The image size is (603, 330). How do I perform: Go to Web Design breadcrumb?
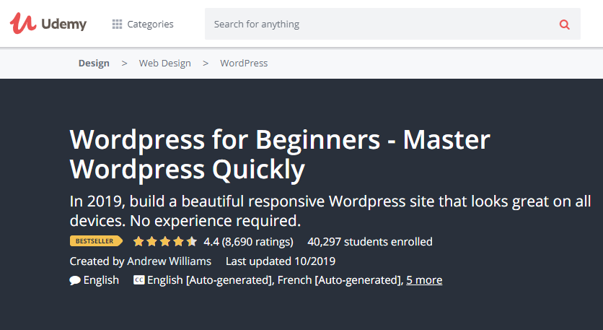click(165, 63)
